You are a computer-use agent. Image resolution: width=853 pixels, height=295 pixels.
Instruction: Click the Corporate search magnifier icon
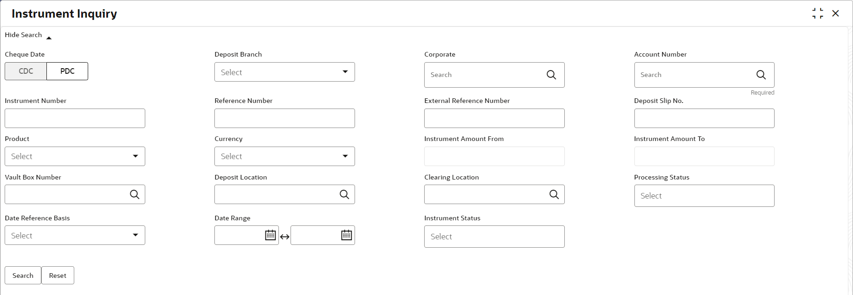[x=551, y=75]
